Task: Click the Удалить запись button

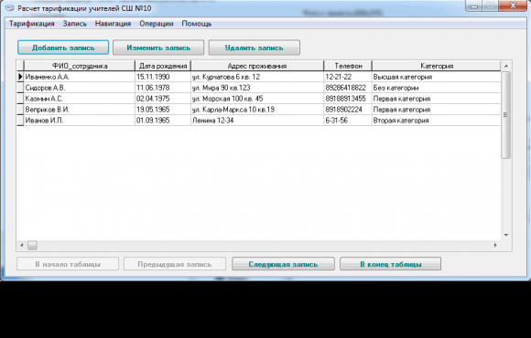Action: (x=254, y=48)
